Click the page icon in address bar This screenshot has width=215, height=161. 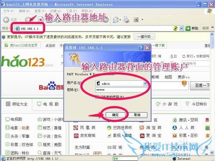click(18, 28)
